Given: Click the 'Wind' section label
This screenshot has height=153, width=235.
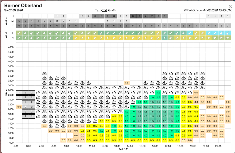Looking at the screenshot, I should pyautogui.click(x=6, y=35).
